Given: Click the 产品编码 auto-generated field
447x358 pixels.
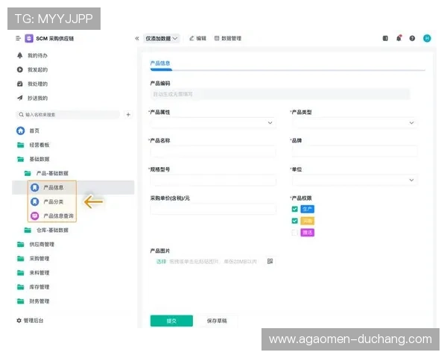Looking at the screenshot, I should click(280, 94).
